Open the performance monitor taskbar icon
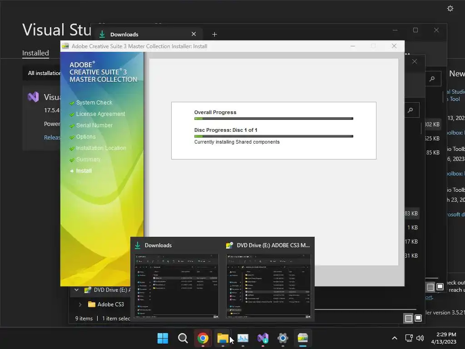The width and height of the screenshot is (465, 349). (243, 338)
